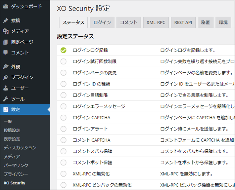Viewport: 235px width, 190px height.
Task: Click status circle for コメントスパム保護
Action: coord(64,151)
